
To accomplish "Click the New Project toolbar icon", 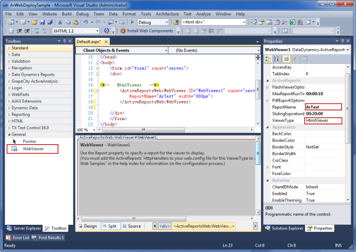I will tap(11, 22).
